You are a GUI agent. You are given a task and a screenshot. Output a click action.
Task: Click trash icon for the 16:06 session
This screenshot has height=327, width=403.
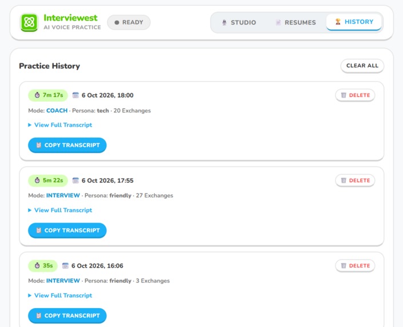click(344, 266)
